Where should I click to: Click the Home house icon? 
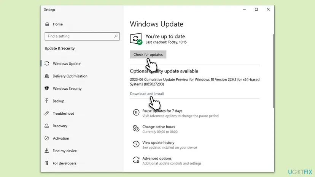[47, 24]
